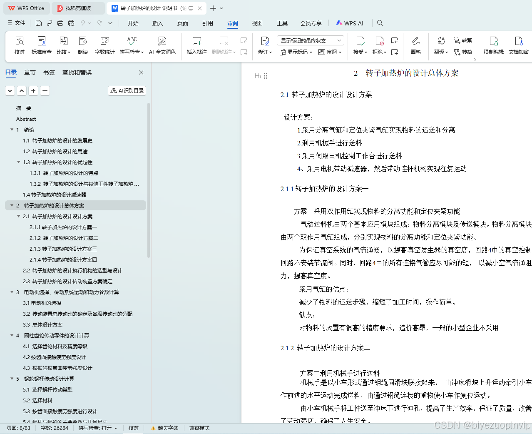Click 页面: 8/83 in status bar
This screenshot has height=434, width=532.
[19, 428]
